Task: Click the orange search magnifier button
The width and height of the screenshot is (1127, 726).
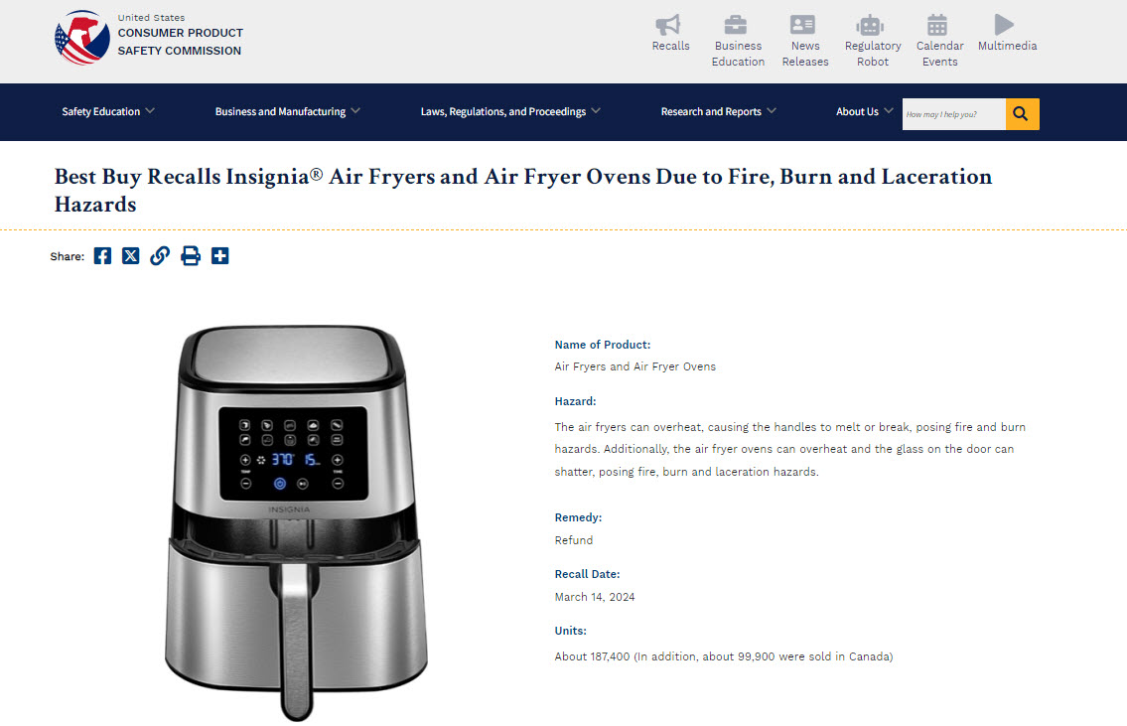Action: tap(1022, 114)
